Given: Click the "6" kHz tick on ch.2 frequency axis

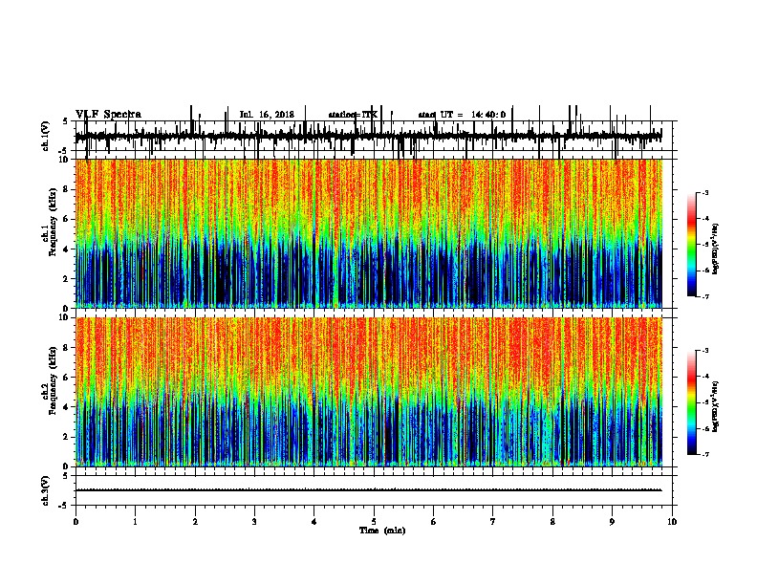Looking at the screenshot, I should [x=66, y=378].
